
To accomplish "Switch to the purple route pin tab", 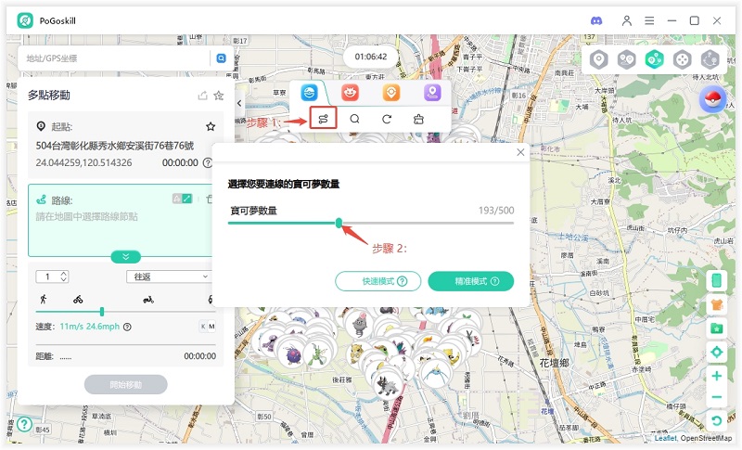I will (x=432, y=92).
